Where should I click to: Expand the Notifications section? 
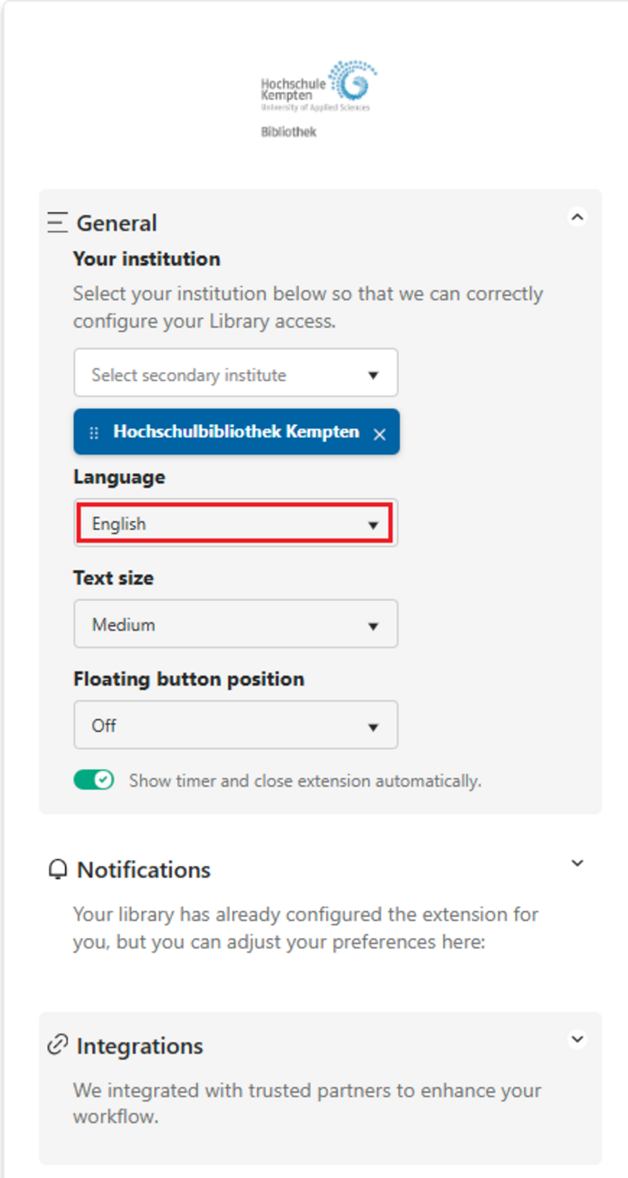[x=577, y=863]
